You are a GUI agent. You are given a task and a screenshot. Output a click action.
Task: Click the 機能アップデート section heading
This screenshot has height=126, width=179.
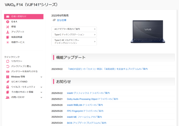point(71,57)
